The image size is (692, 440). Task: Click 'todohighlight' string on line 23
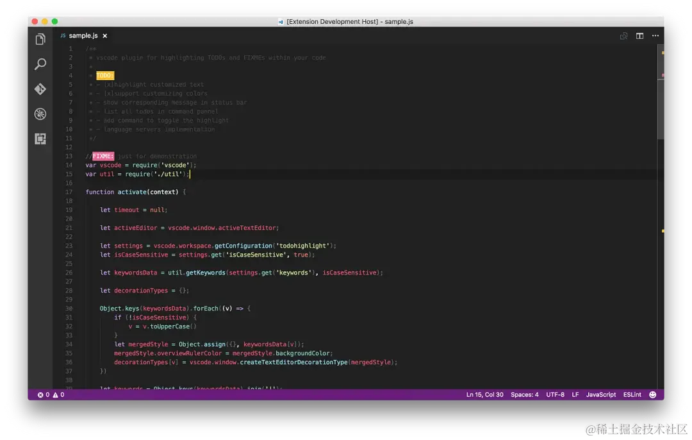pos(302,246)
